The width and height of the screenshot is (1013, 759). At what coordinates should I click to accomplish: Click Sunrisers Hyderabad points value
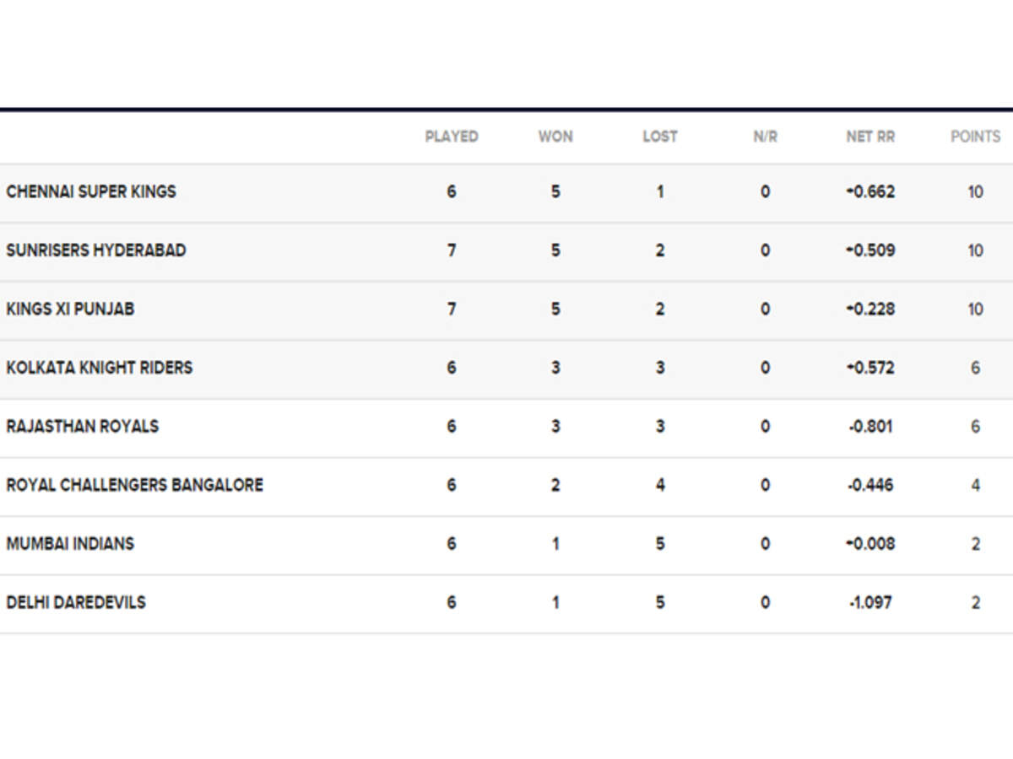pyautogui.click(x=975, y=250)
